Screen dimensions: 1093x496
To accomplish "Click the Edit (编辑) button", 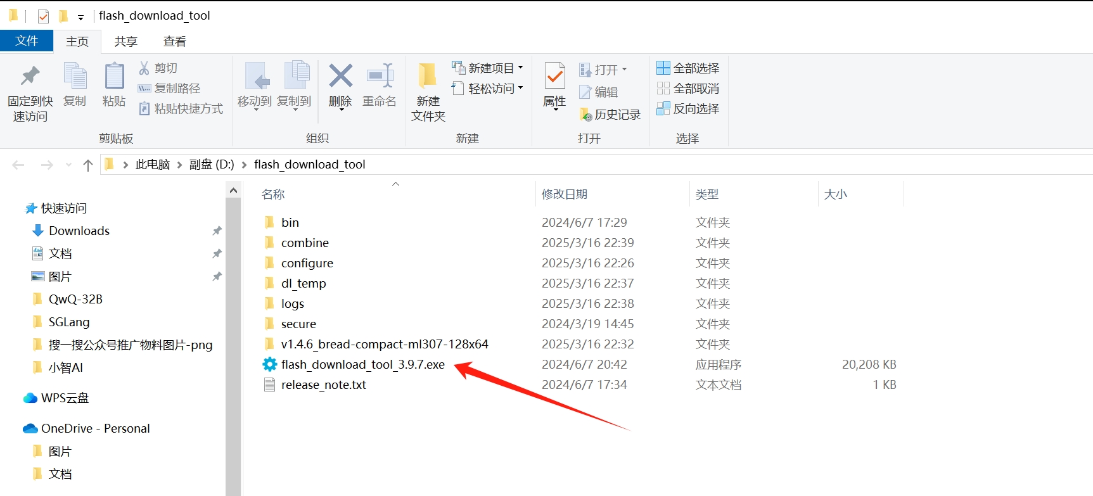I will 599,92.
